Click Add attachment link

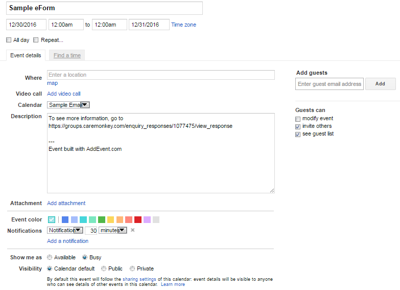pos(66,203)
